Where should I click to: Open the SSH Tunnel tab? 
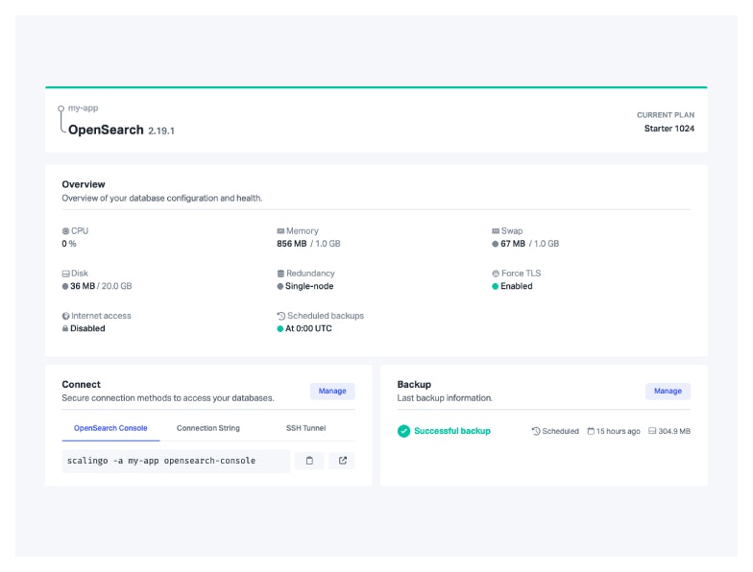coord(305,428)
